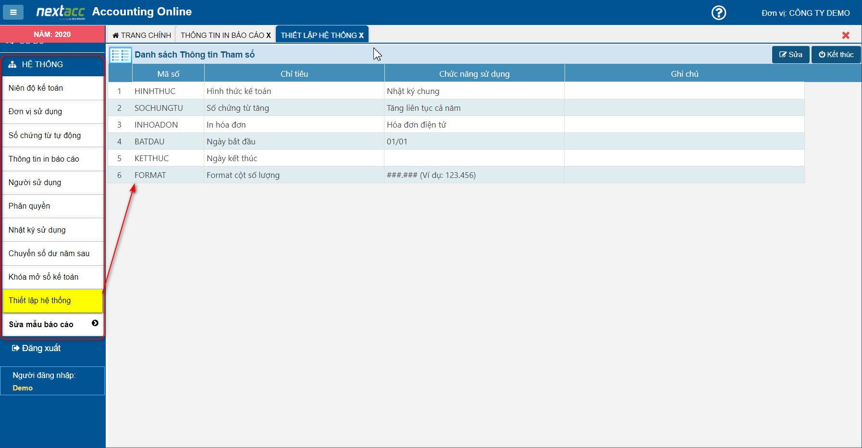The height and width of the screenshot is (448, 862).
Task: Click the hamburger menu icon
Action: pyautogui.click(x=13, y=12)
